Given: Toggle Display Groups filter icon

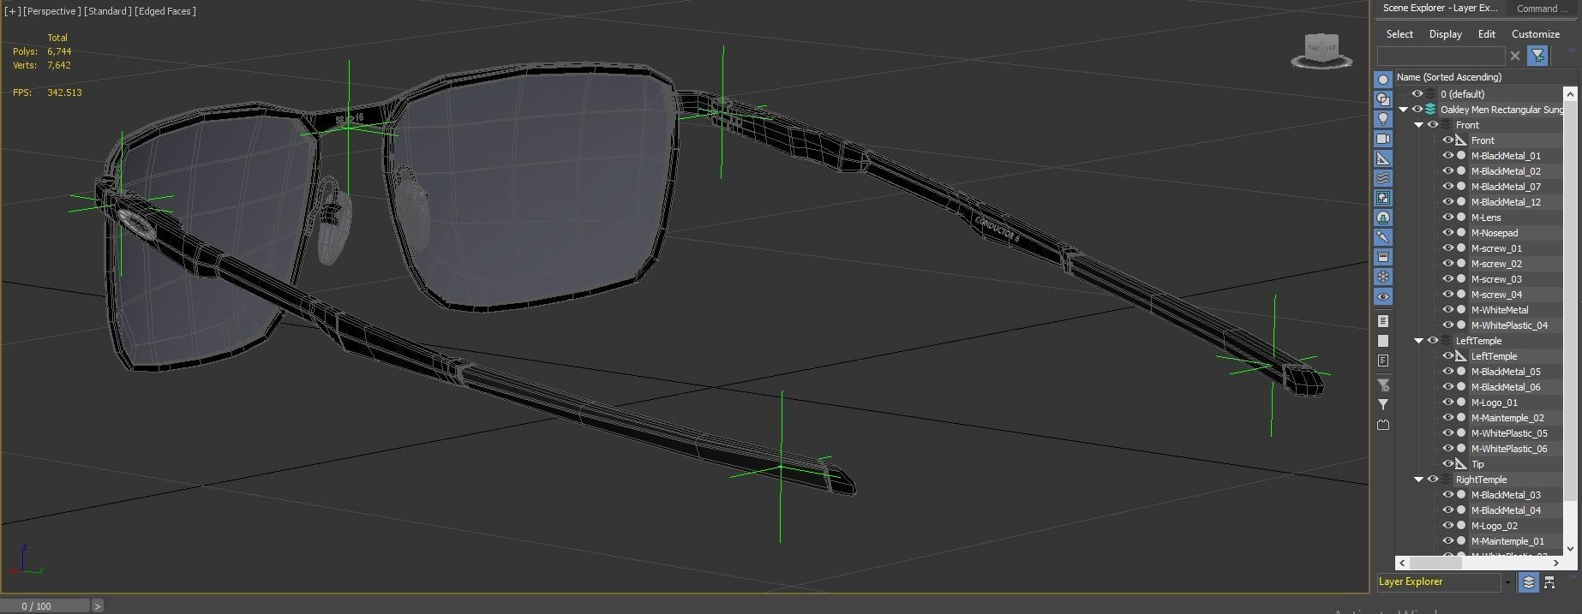Looking at the screenshot, I should [1382, 198].
